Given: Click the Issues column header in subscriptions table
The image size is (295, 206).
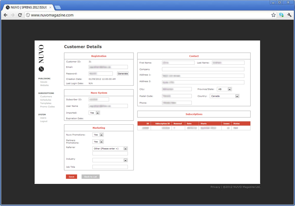Looking at the screenshot, I should (x=226, y=124).
